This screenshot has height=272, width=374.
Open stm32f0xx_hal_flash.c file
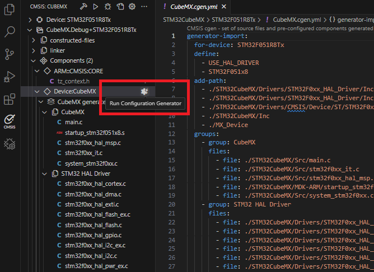[x=93, y=226]
